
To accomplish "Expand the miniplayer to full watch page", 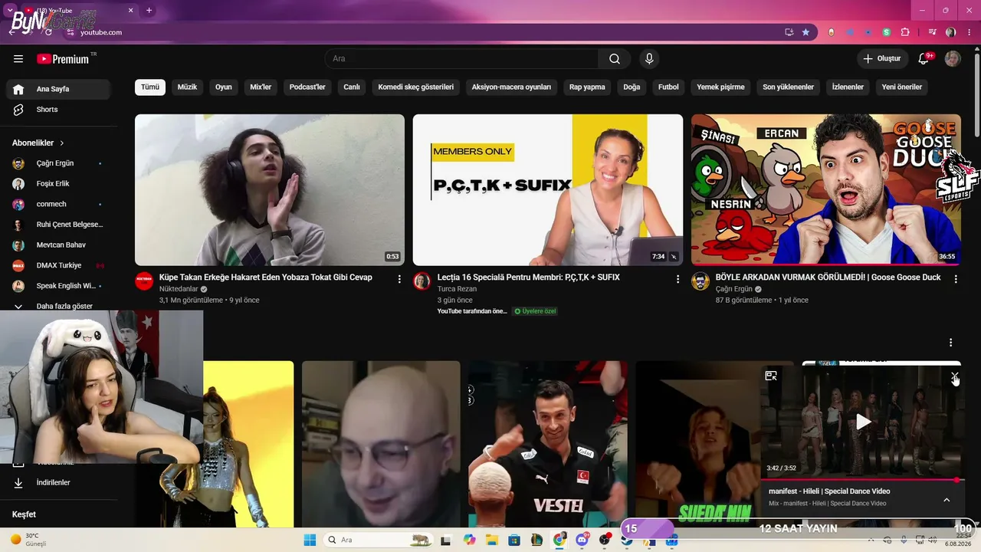I will coord(771,376).
